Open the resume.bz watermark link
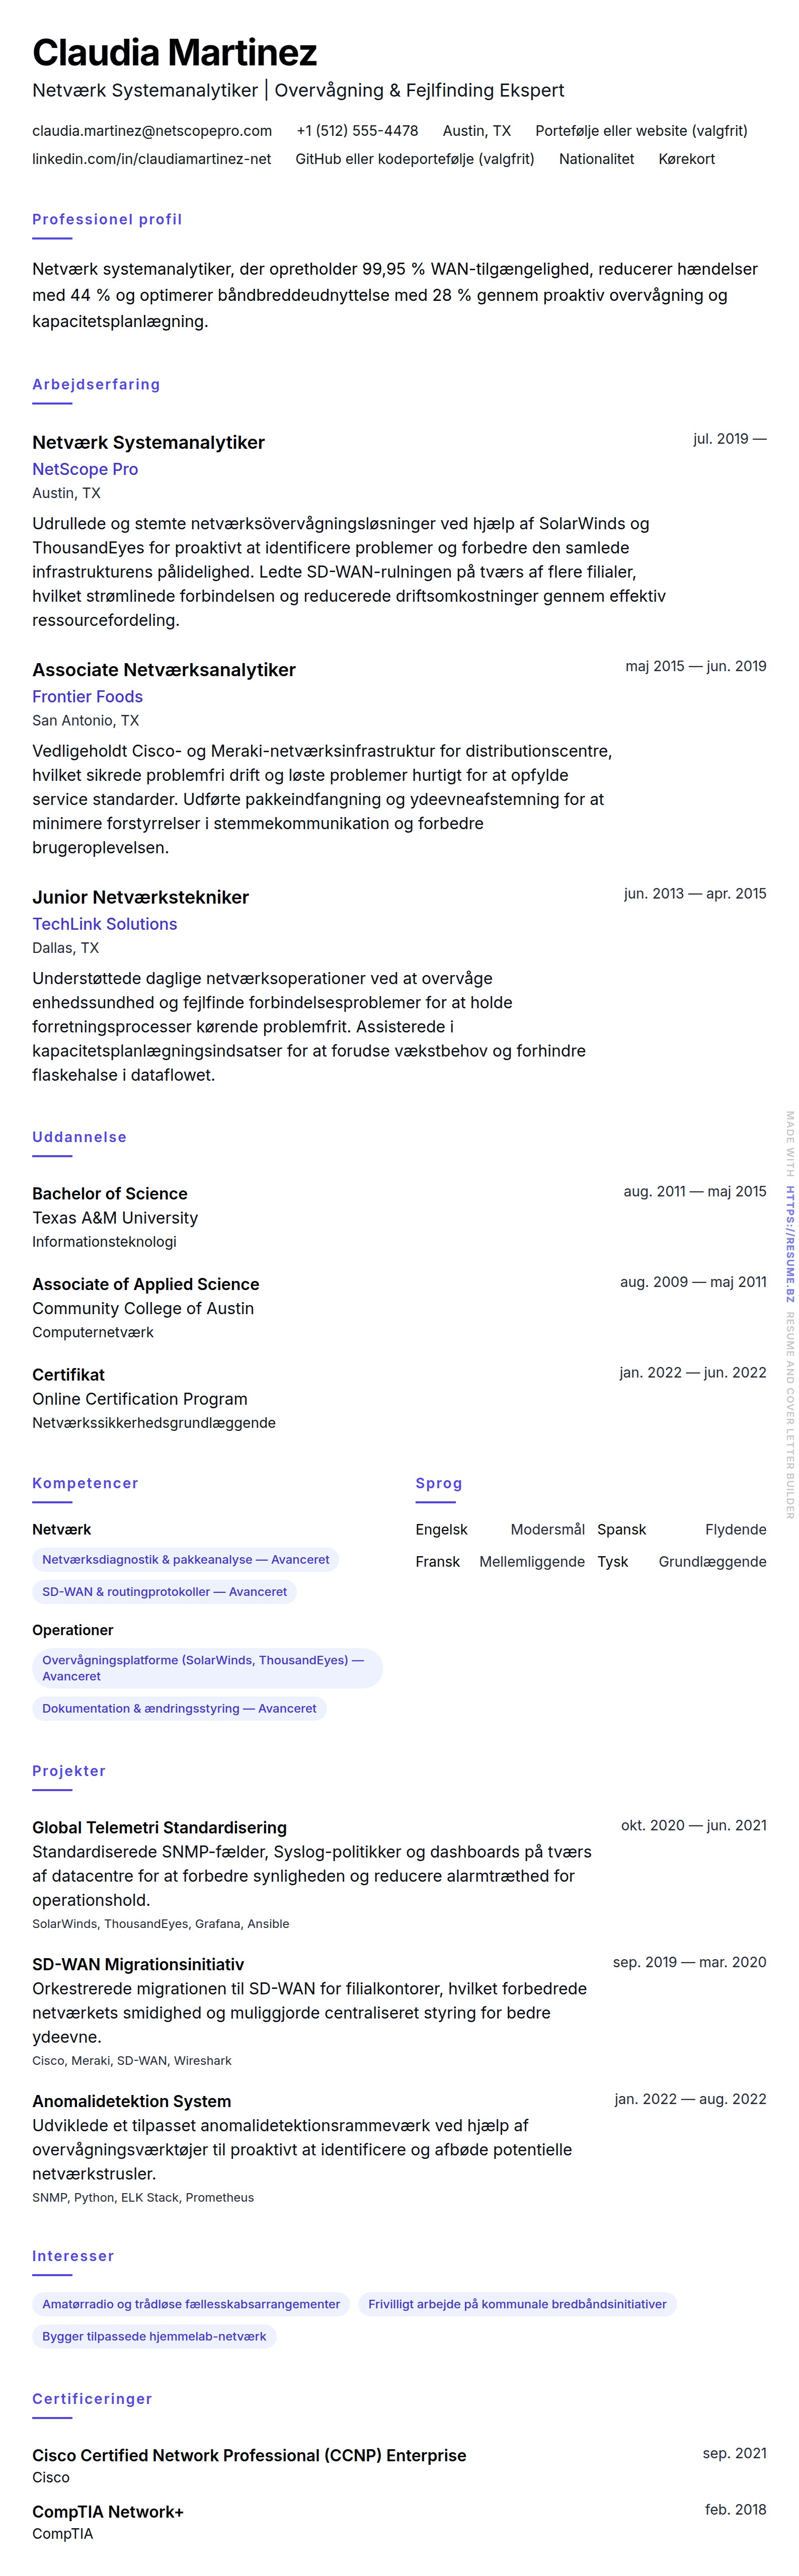The height and width of the screenshot is (2576, 799). coord(790,1243)
